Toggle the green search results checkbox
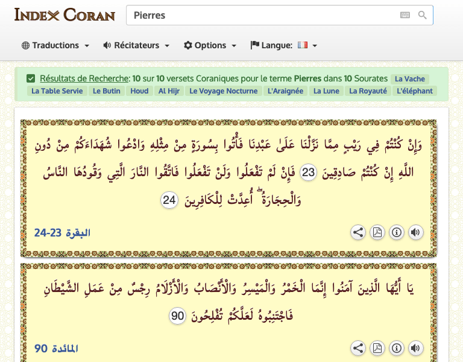The width and height of the screenshot is (463, 362). 31,78
